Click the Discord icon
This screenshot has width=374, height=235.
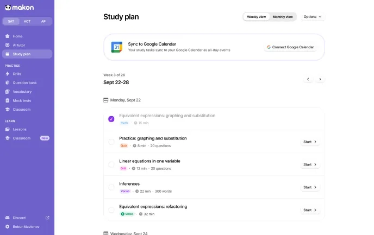point(8,218)
